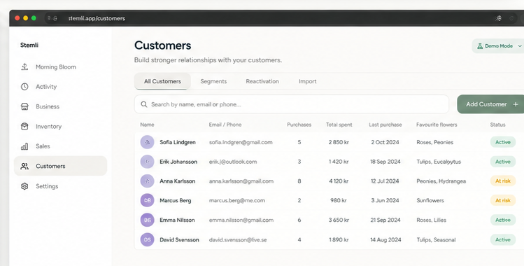
Task: Focus the customer search field
Action: [292, 104]
